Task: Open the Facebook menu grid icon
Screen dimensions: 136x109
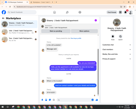Action: pos(120,12)
